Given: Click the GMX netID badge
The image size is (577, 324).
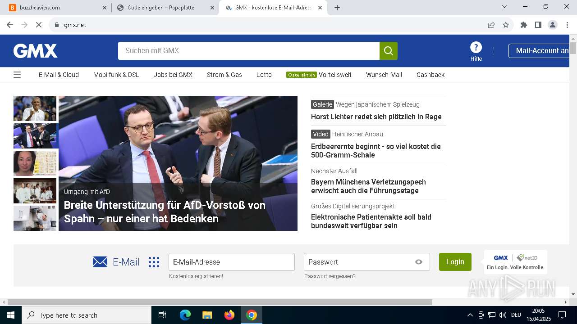Looking at the screenshot, I should click(516, 262).
